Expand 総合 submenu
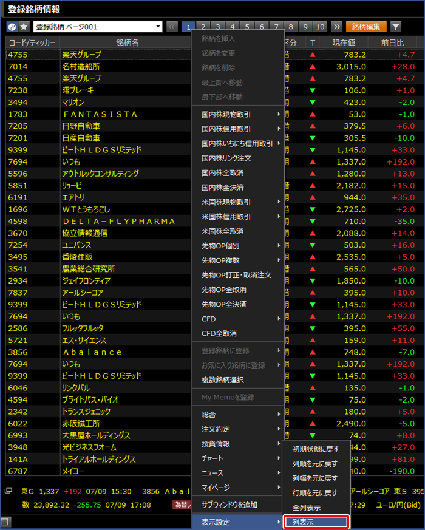This screenshot has width=425, height=530. coord(238,415)
